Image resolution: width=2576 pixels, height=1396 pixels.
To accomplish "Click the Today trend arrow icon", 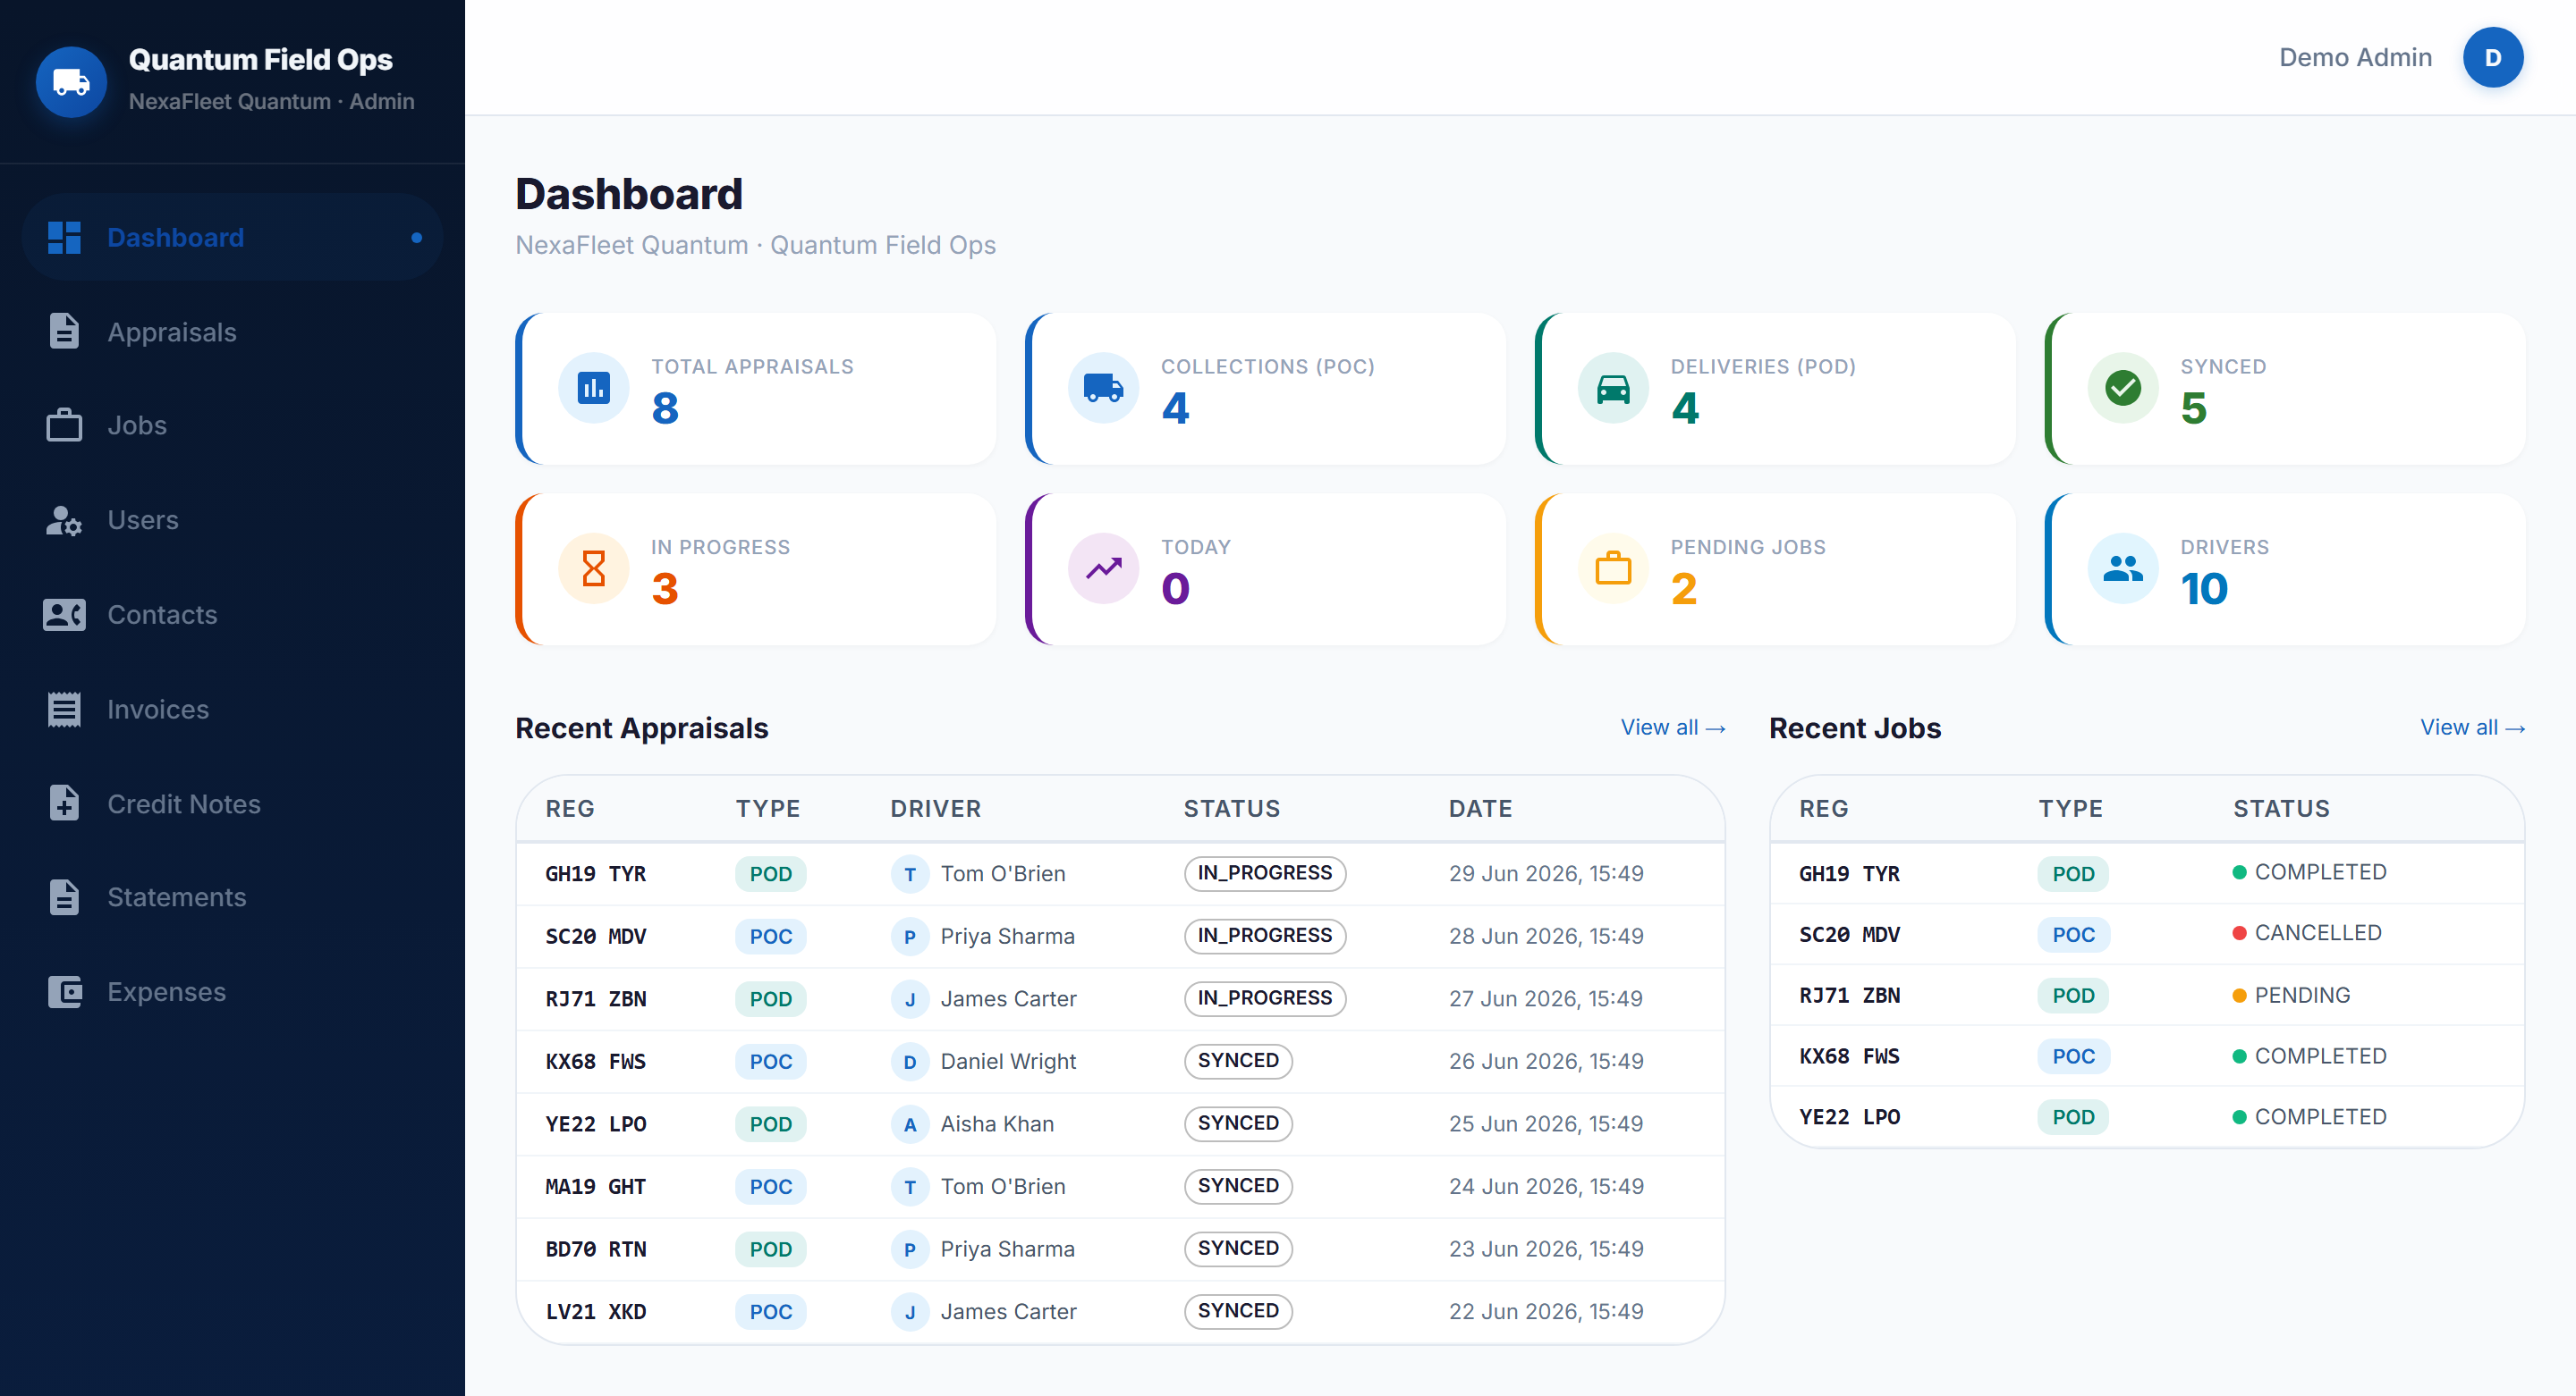I will tap(1103, 568).
